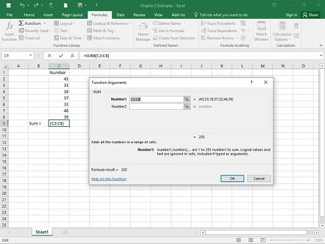The image size is (325, 244).
Task: Collapse dialog using Number1 range selector icon
Action: pos(186,99)
